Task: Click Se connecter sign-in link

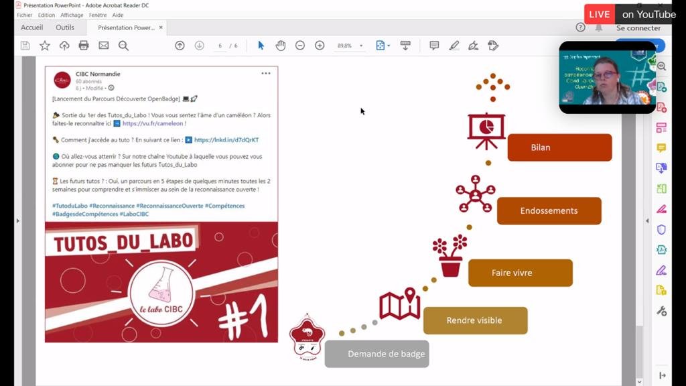Action: [x=638, y=28]
